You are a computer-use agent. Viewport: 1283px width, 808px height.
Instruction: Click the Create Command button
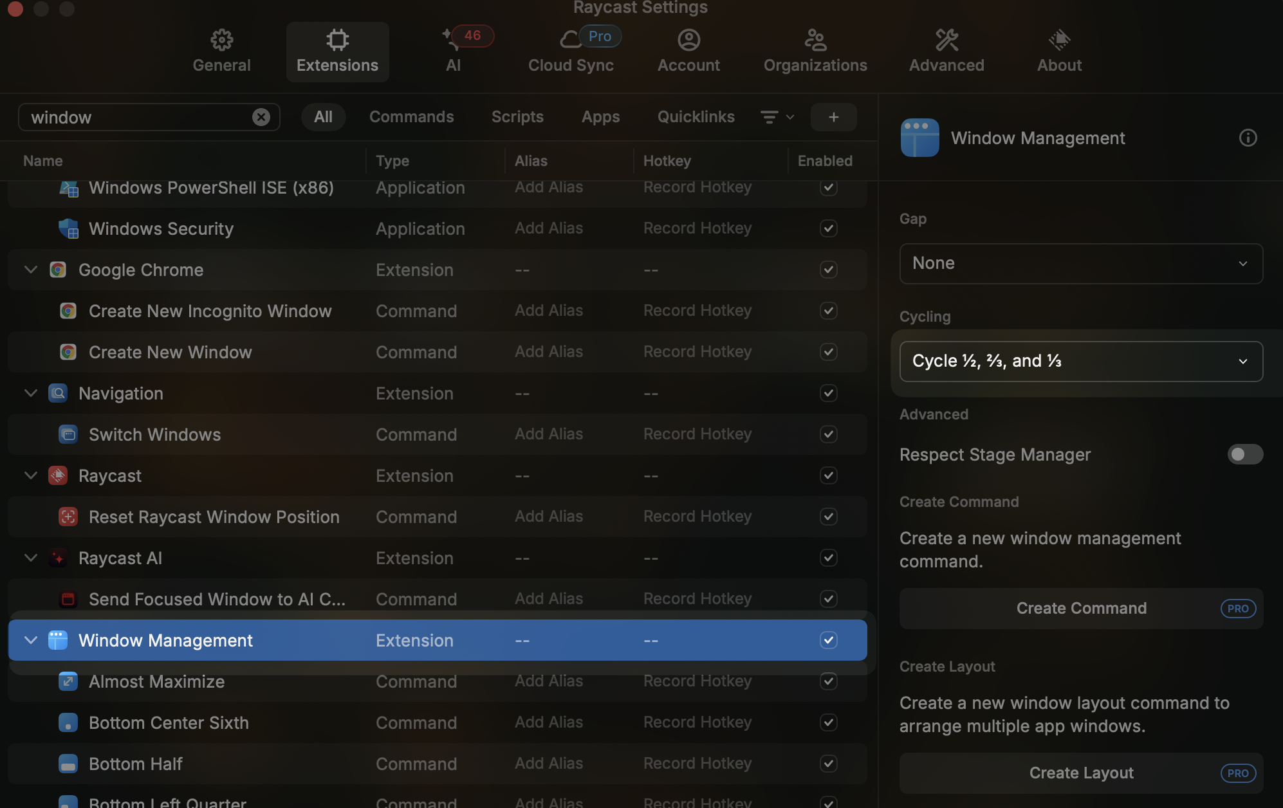click(x=1081, y=608)
